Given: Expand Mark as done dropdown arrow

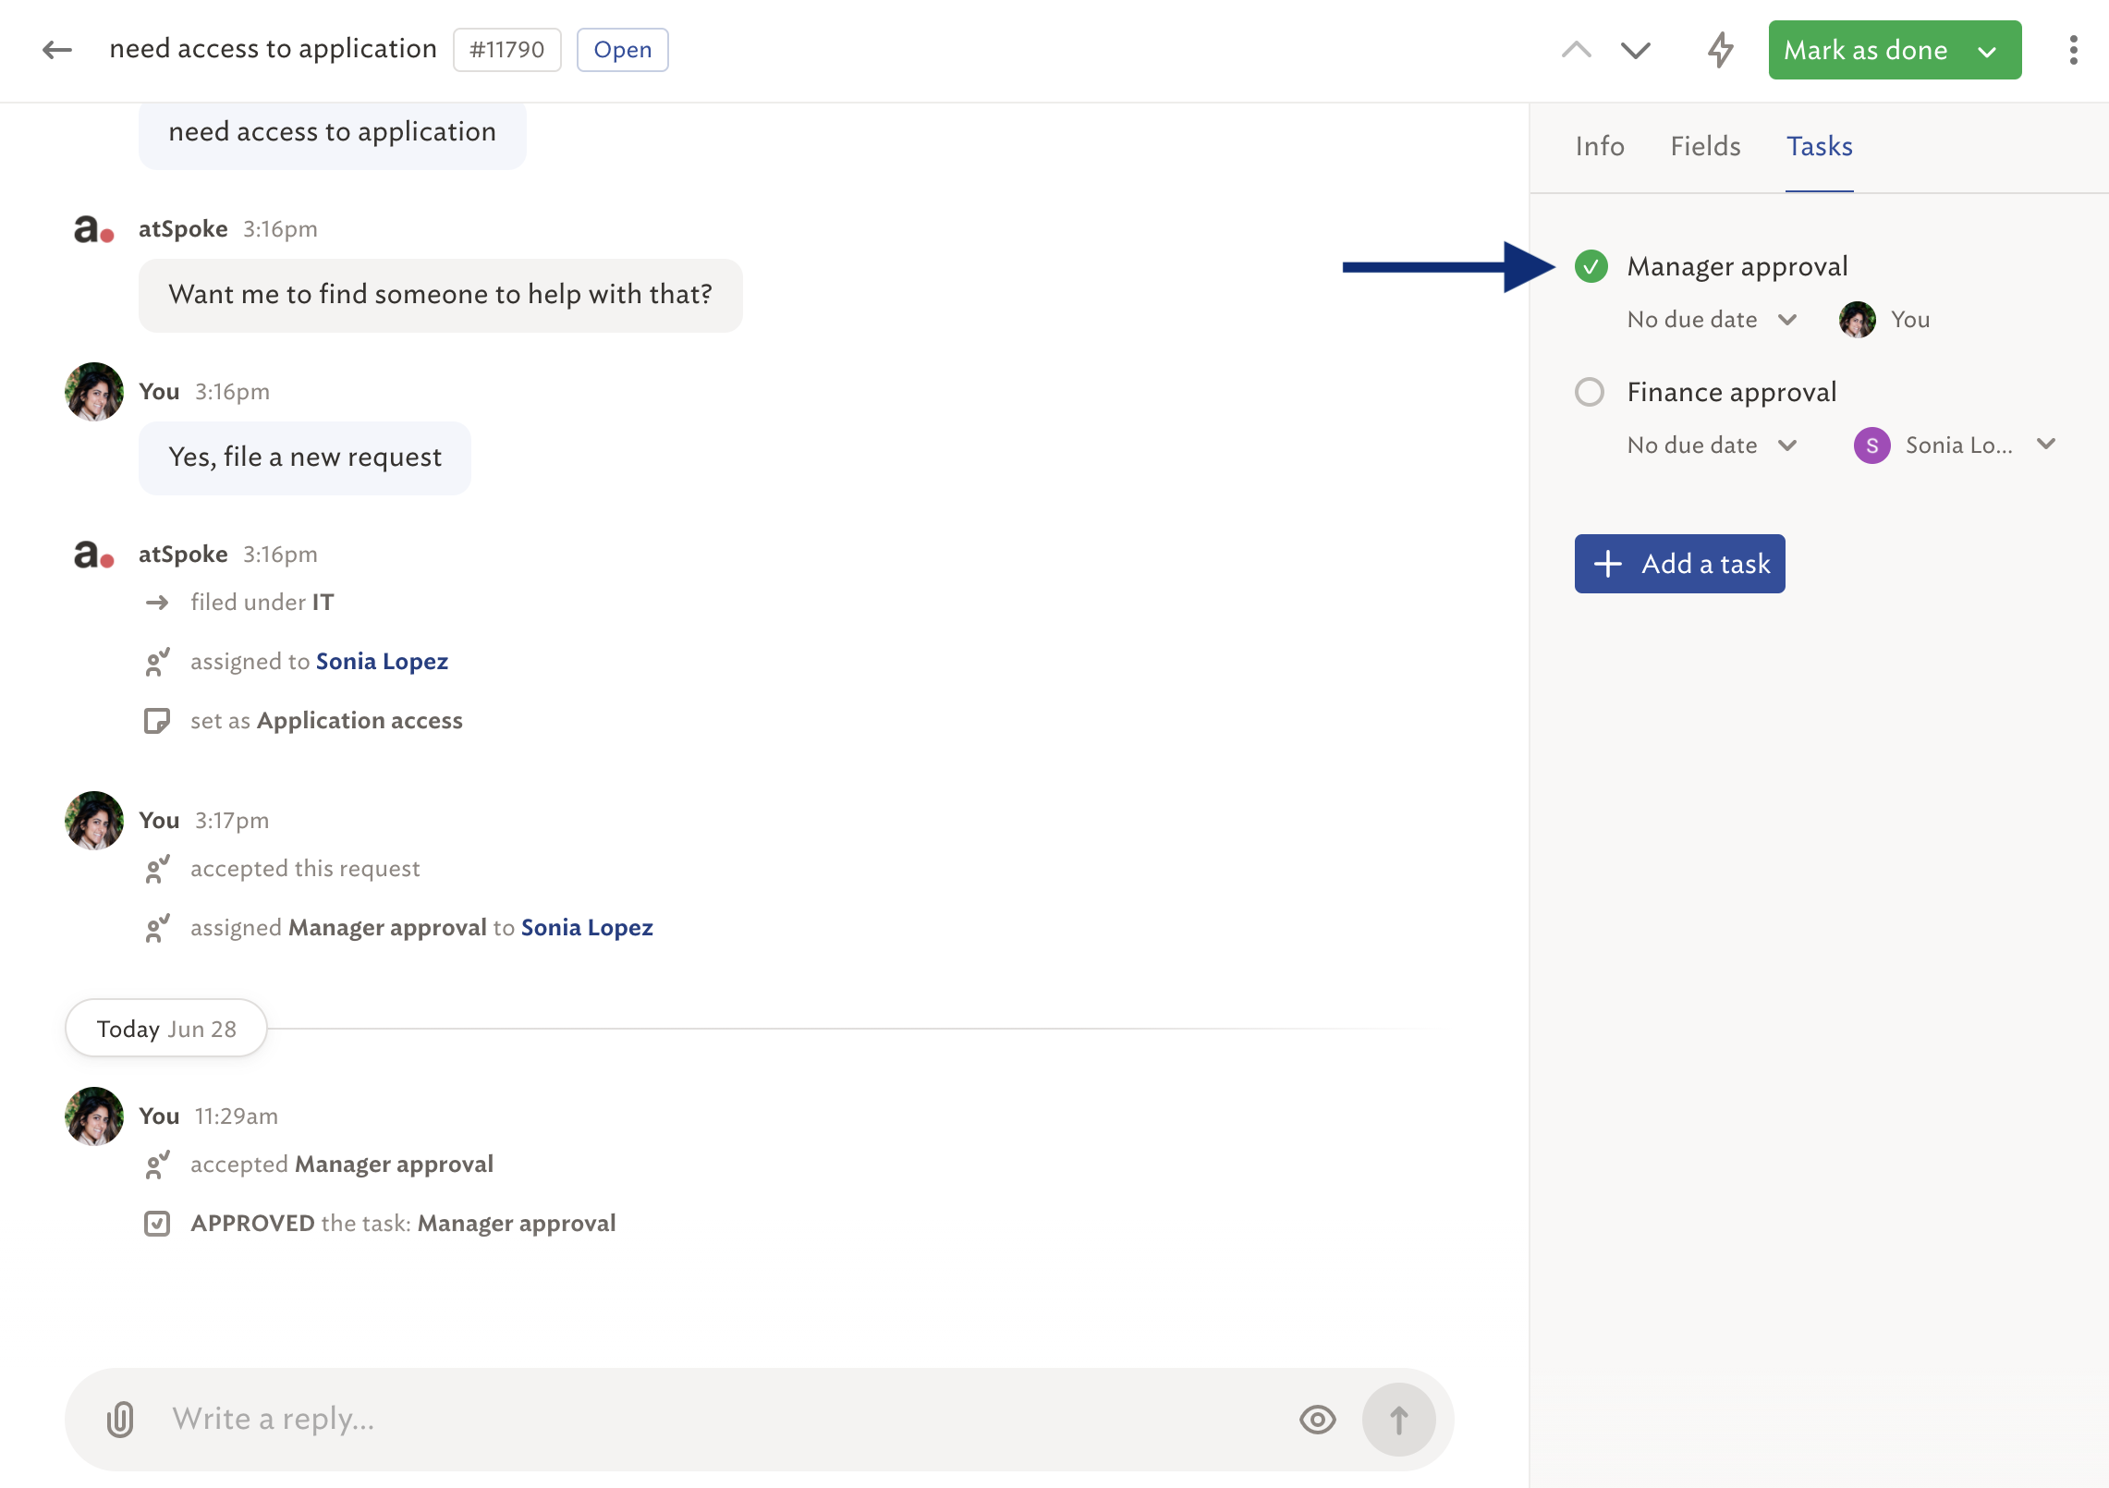Looking at the screenshot, I should (1987, 52).
